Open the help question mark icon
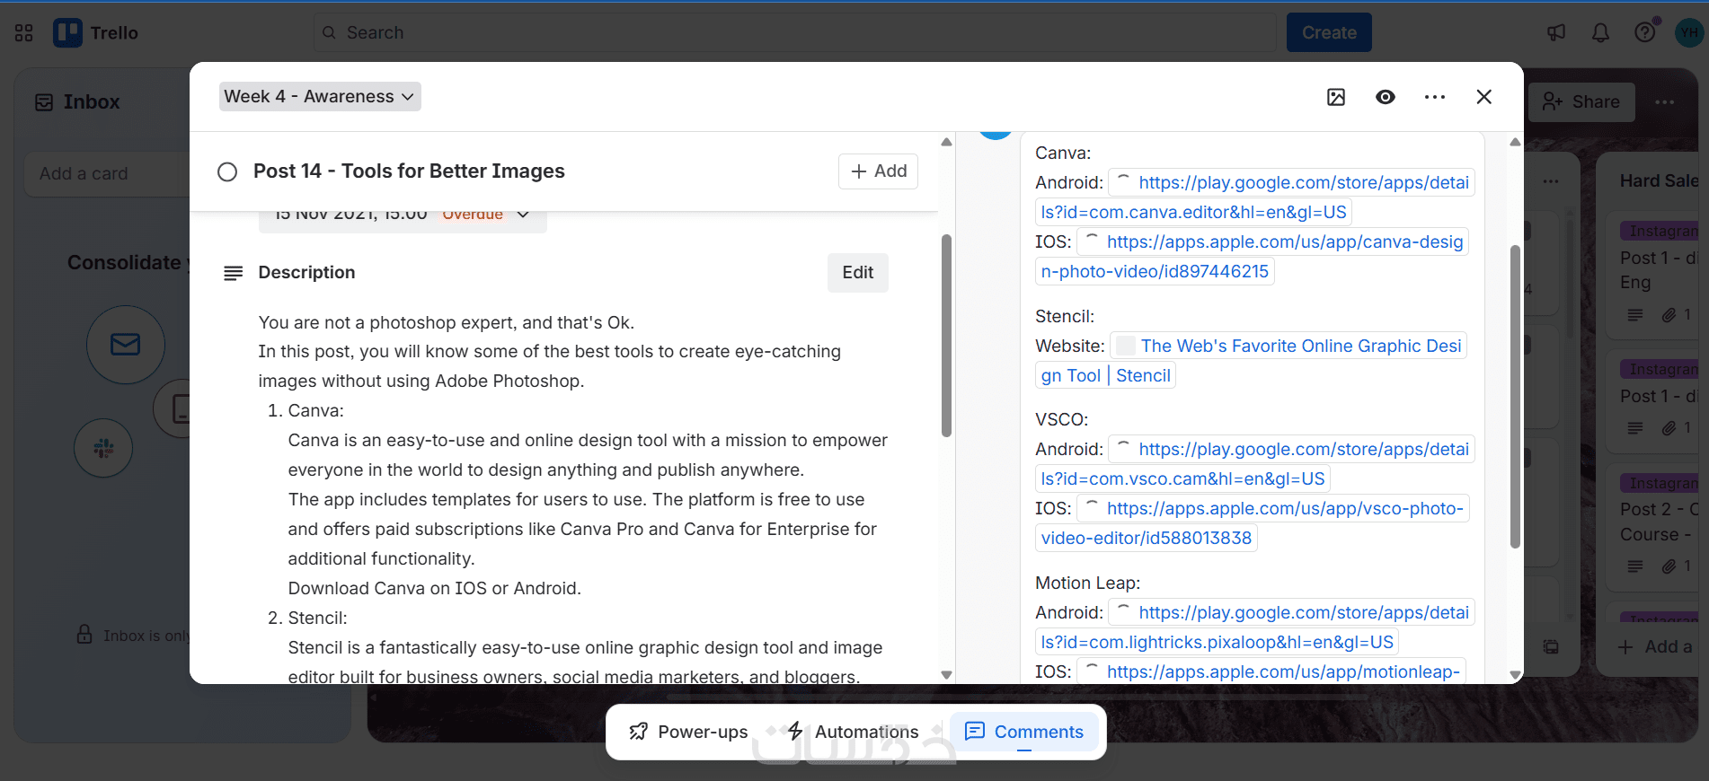 [1644, 33]
